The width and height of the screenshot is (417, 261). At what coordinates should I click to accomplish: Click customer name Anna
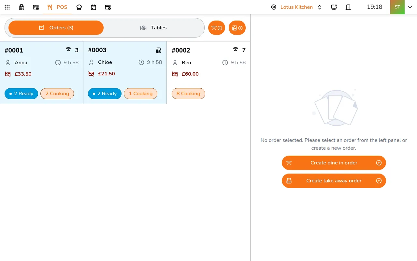click(21, 63)
